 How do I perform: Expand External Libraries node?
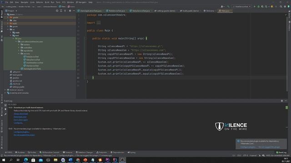click(5, 90)
